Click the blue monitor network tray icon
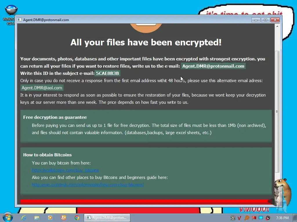The height and width of the screenshot is (222, 297). 261,218
